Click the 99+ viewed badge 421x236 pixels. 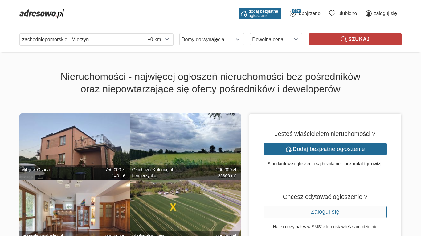click(296, 11)
